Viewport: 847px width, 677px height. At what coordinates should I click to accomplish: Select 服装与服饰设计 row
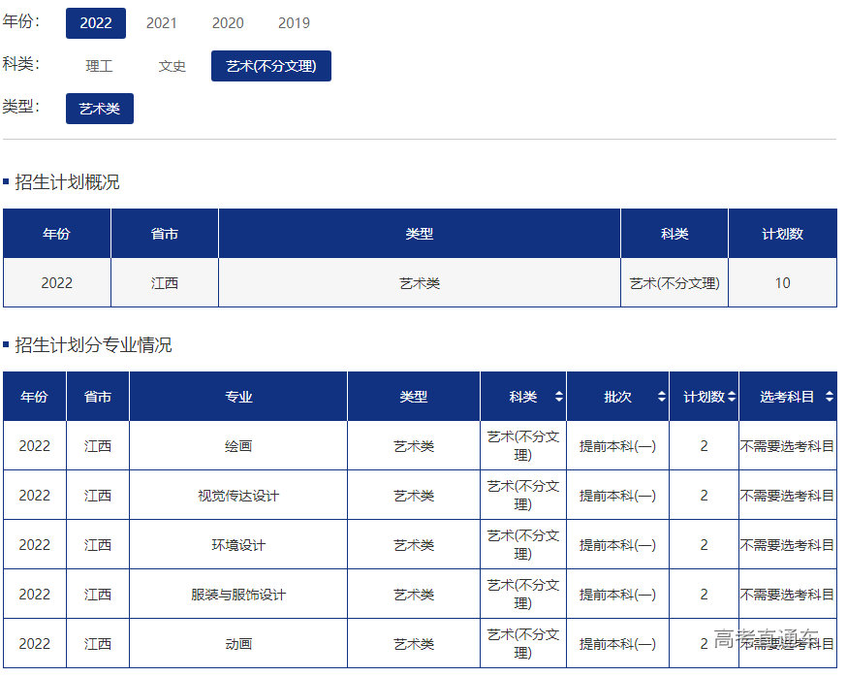point(238,595)
